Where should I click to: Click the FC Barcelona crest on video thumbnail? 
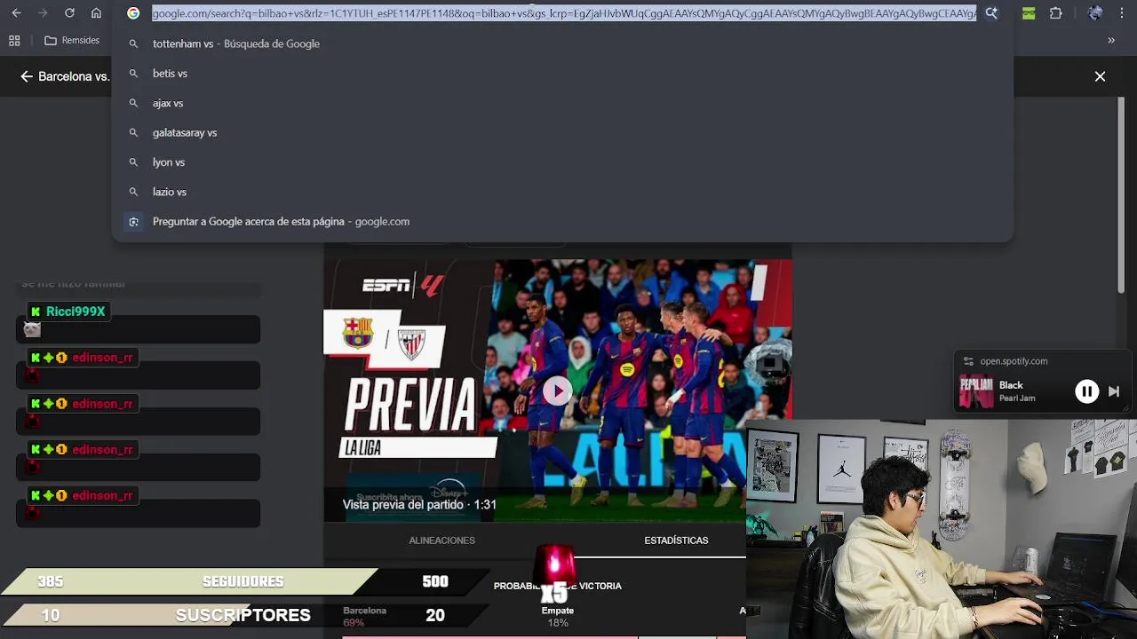[x=358, y=333]
